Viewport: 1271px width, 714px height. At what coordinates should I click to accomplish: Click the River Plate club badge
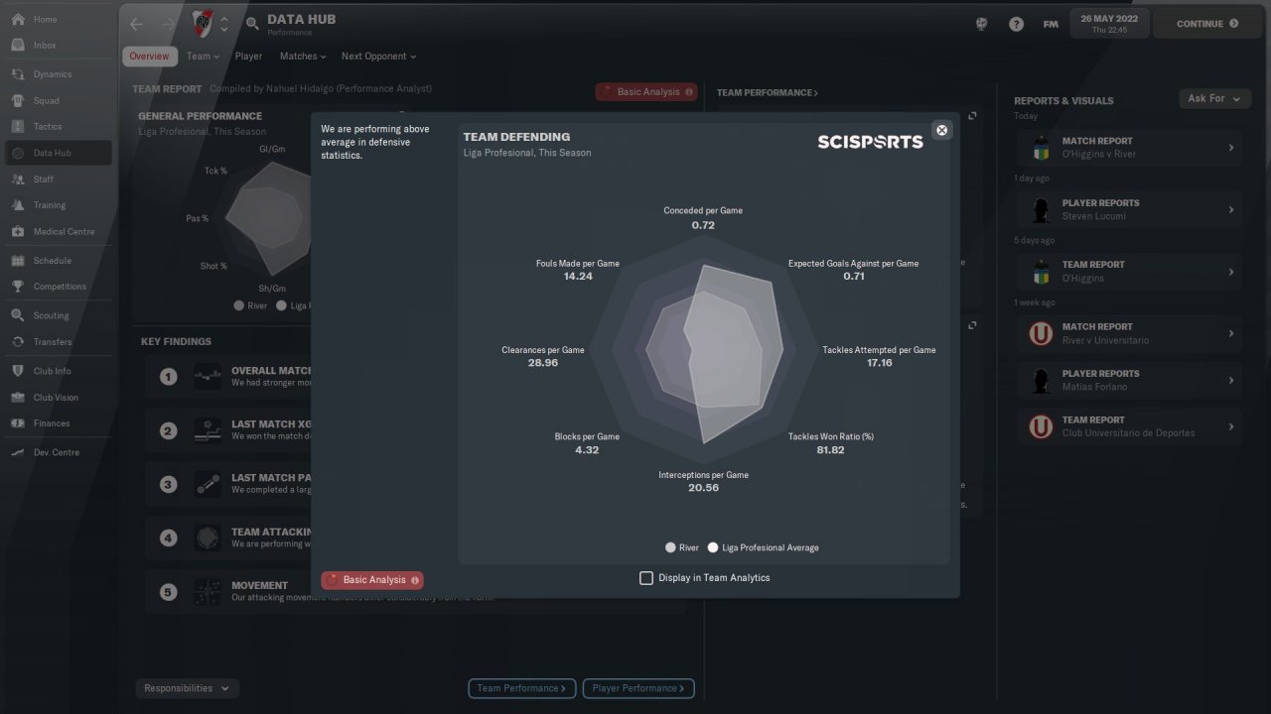(x=202, y=23)
